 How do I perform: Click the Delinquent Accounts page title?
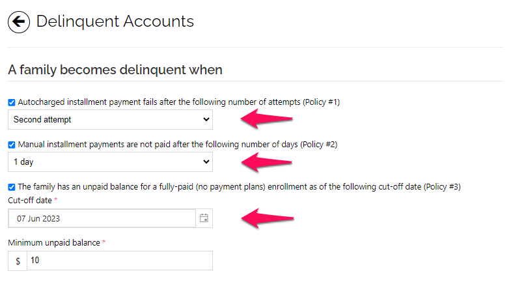tap(115, 21)
